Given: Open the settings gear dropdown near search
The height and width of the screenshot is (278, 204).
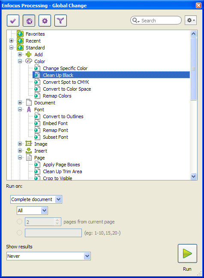Looking at the screenshot, I should point(191,20).
